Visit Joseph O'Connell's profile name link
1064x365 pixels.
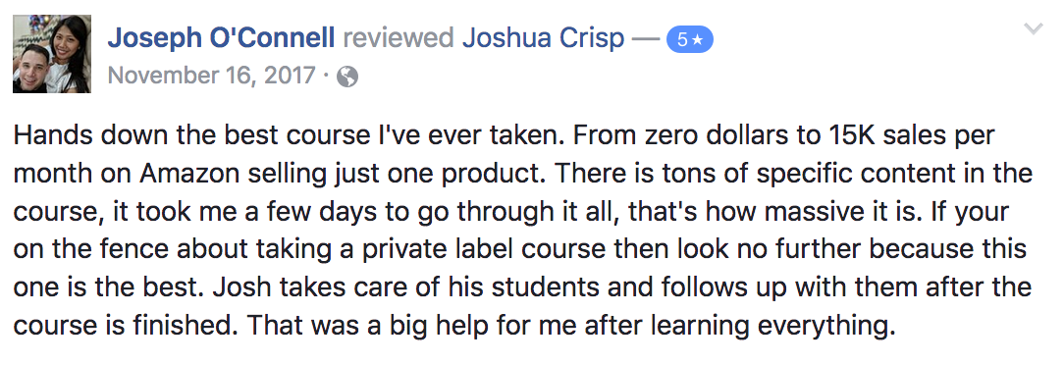(x=221, y=38)
